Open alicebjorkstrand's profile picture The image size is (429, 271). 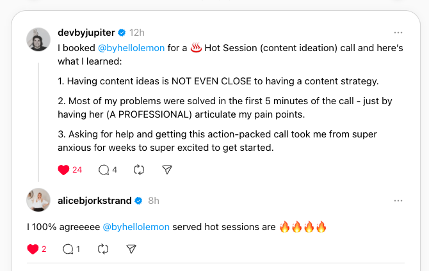coord(38,200)
